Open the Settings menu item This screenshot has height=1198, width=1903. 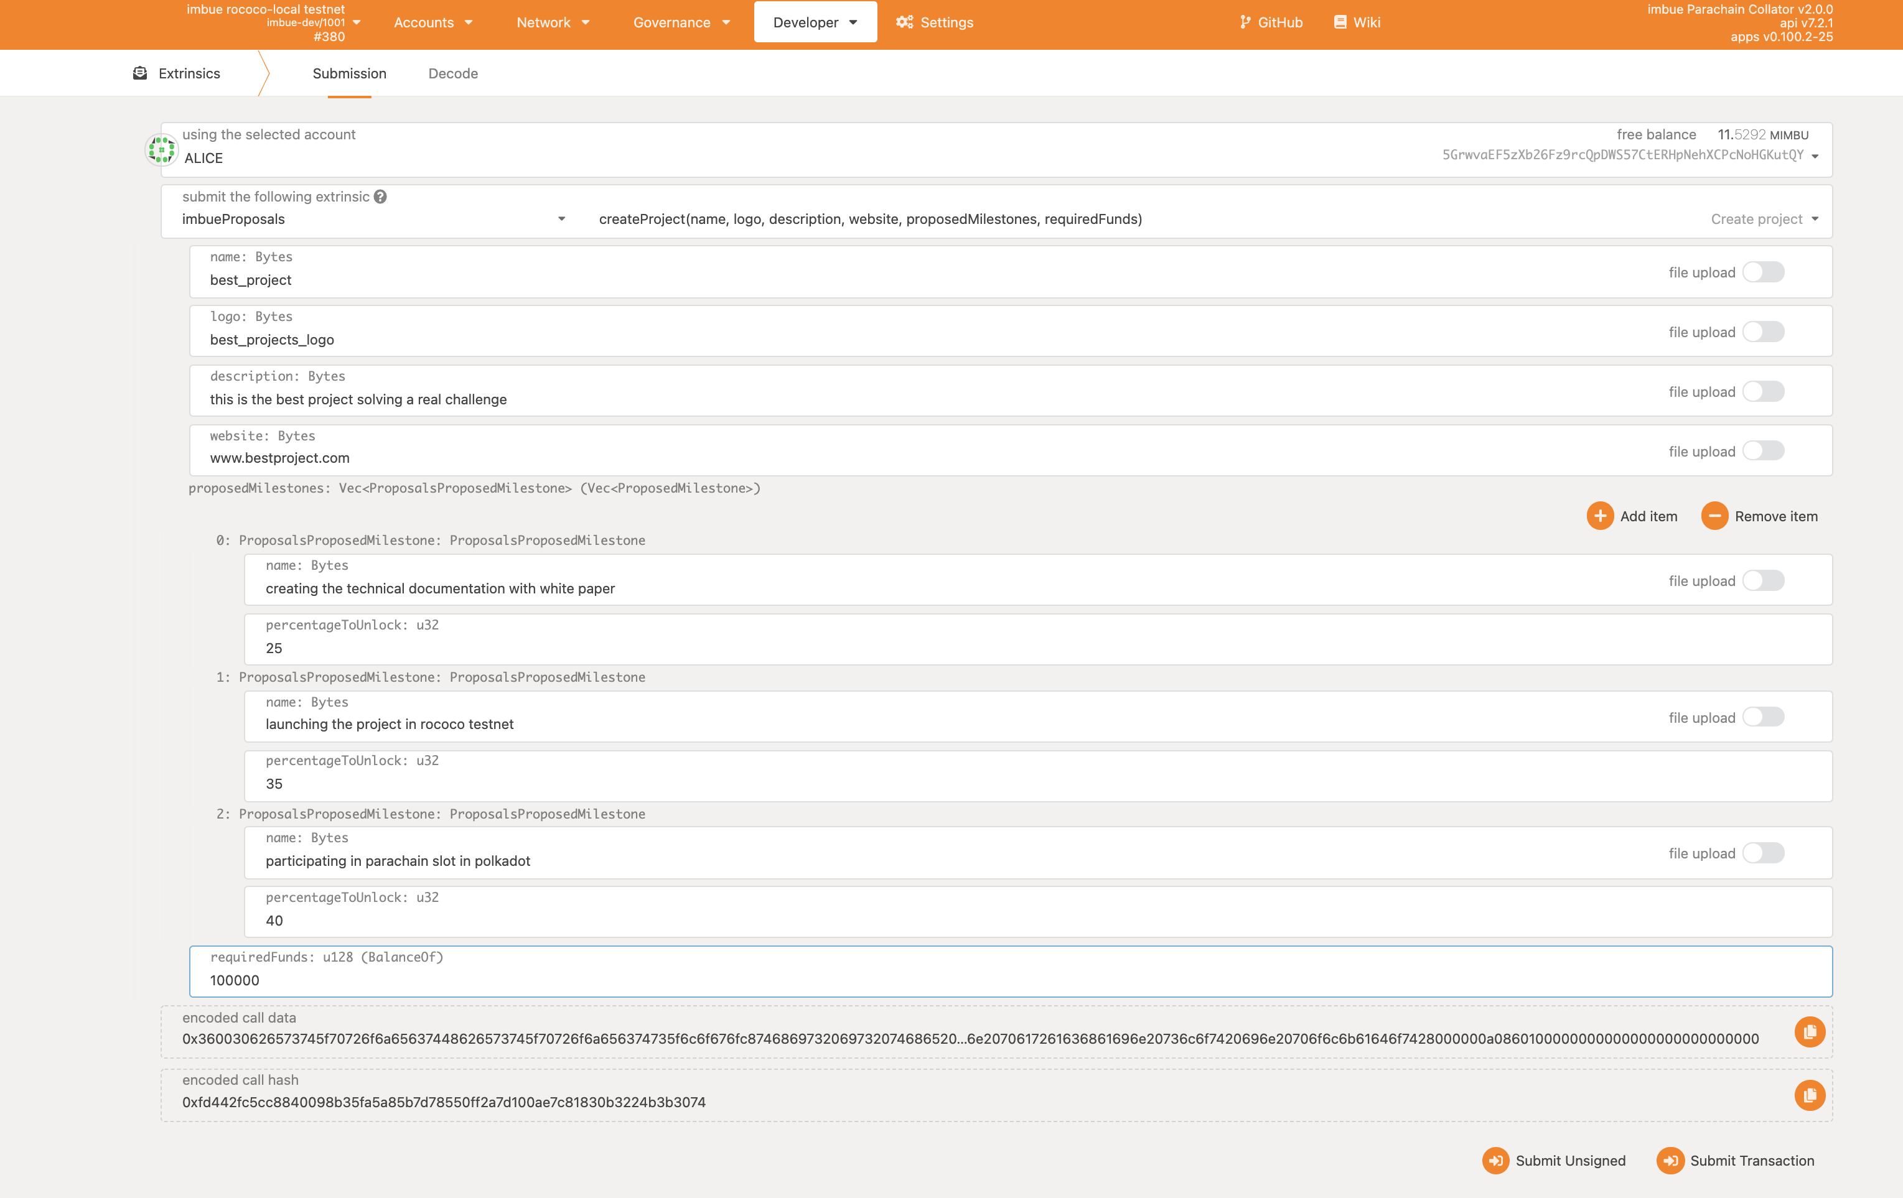point(935,22)
